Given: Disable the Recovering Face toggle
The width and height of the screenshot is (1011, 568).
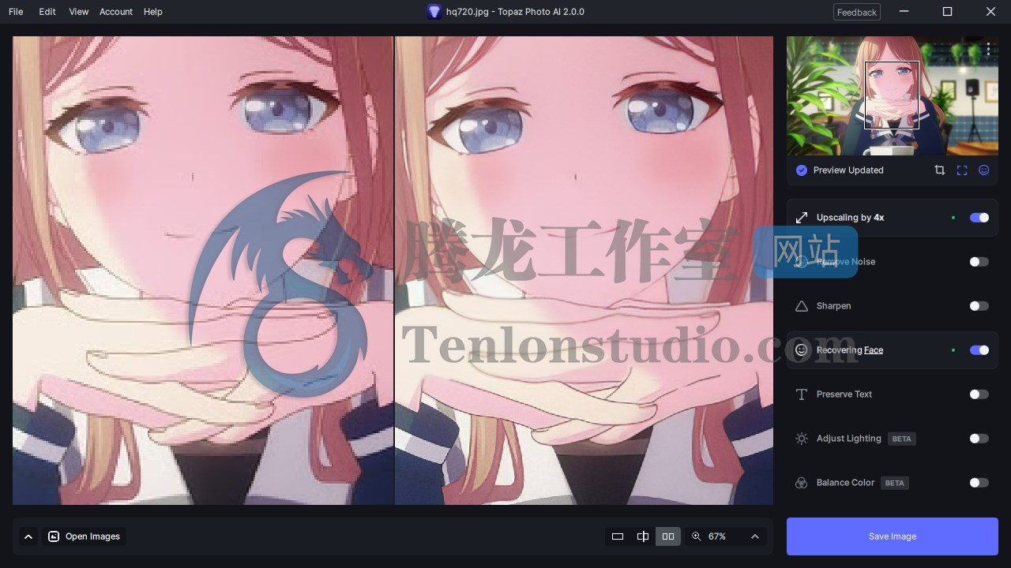Looking at the screenshot, I should click(x=979, y=350).
